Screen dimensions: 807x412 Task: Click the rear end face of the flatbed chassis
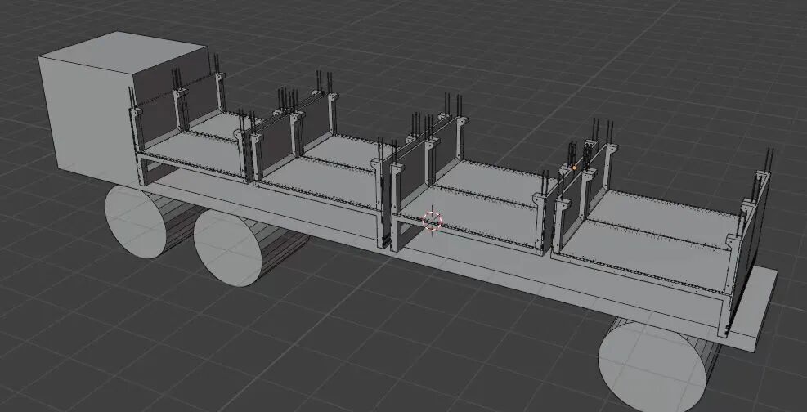764,307
